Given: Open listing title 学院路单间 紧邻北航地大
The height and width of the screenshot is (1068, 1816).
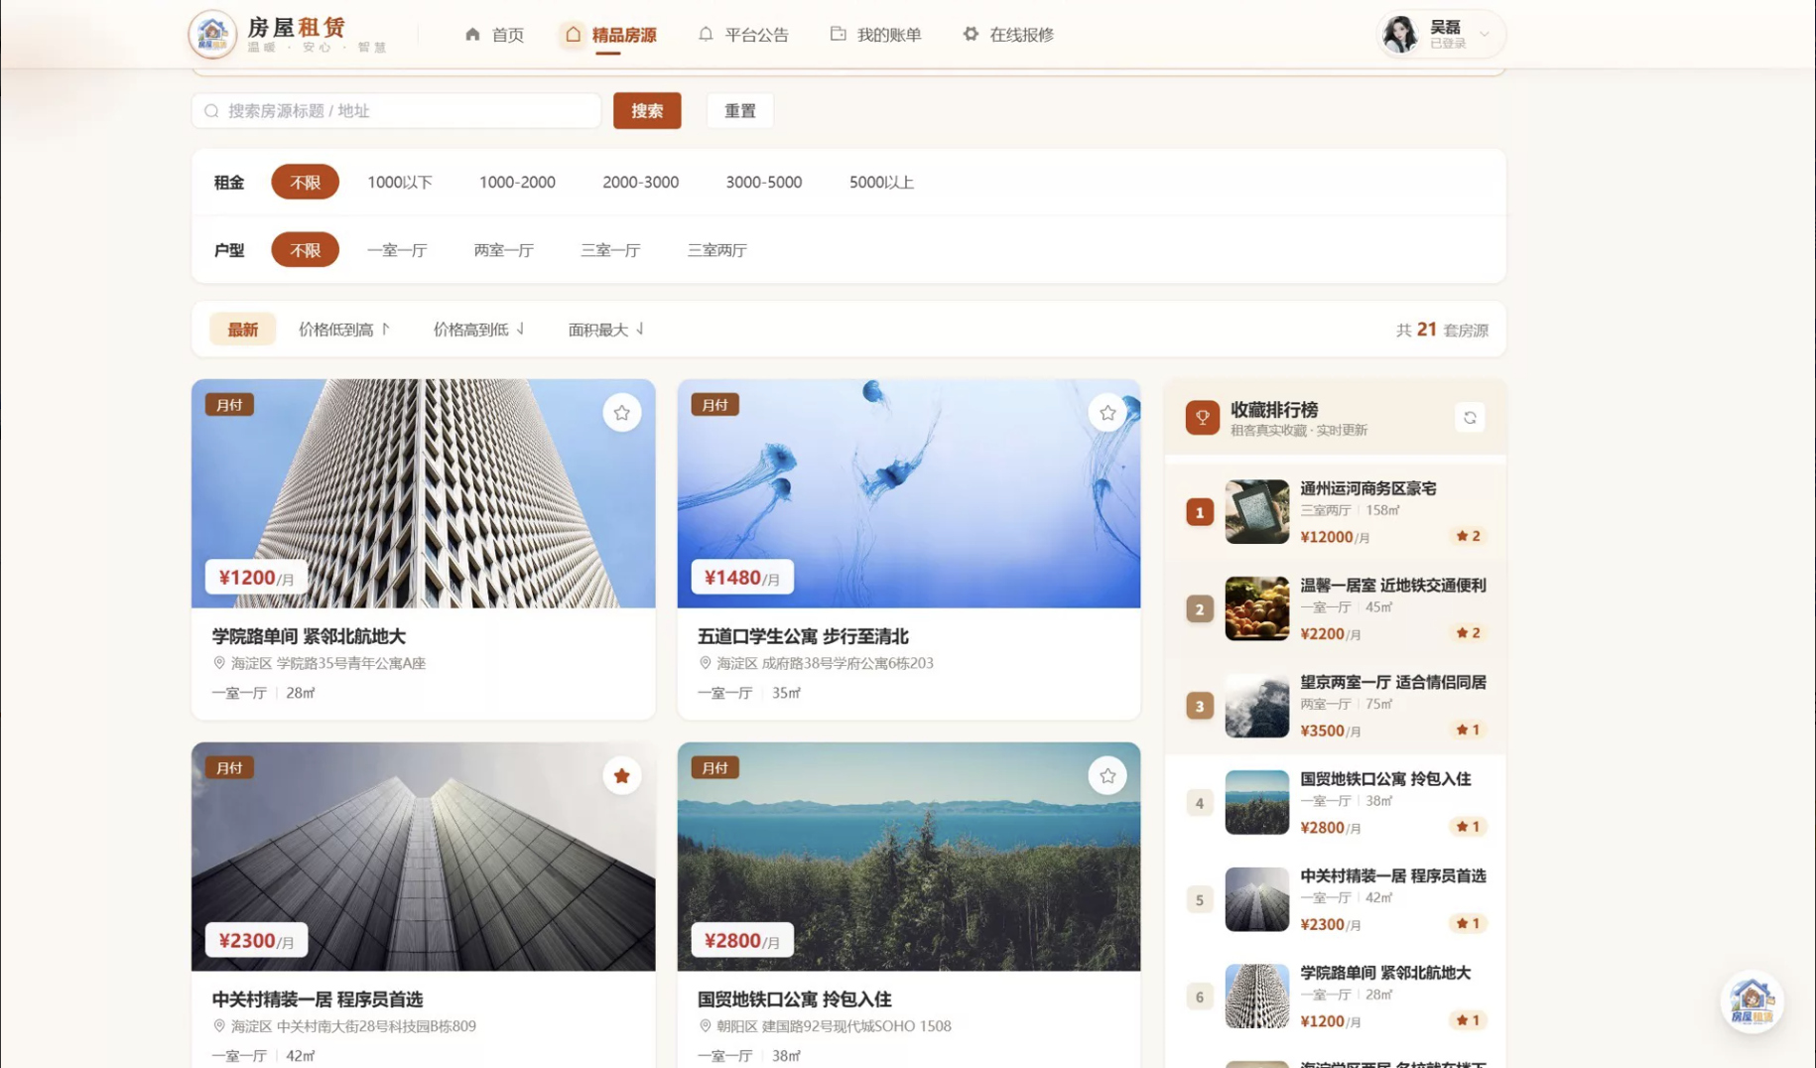Looking at the screenshot, I should [x=309, y=636].
